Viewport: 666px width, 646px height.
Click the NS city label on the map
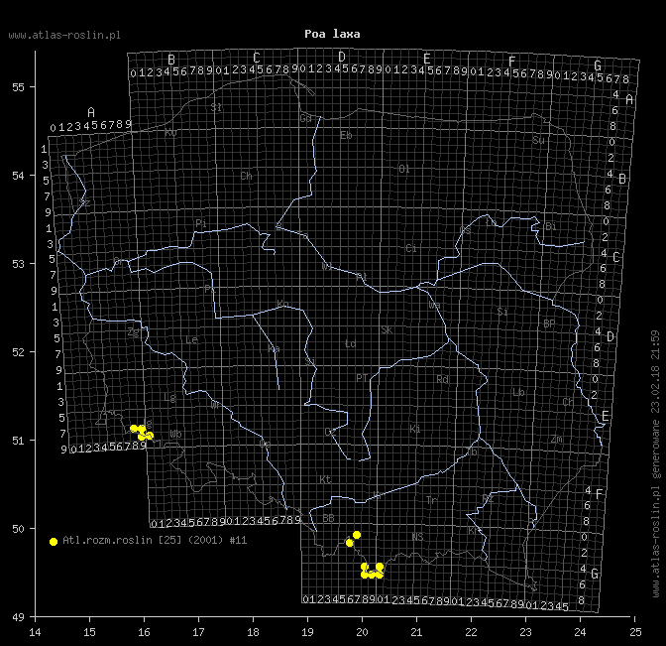click(x=417, y=537)
